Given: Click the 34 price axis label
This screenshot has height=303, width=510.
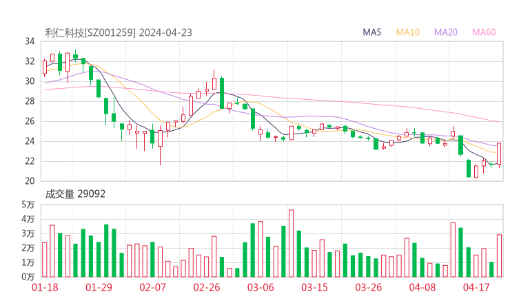Looking at the screenshot, I should (30, 41).
